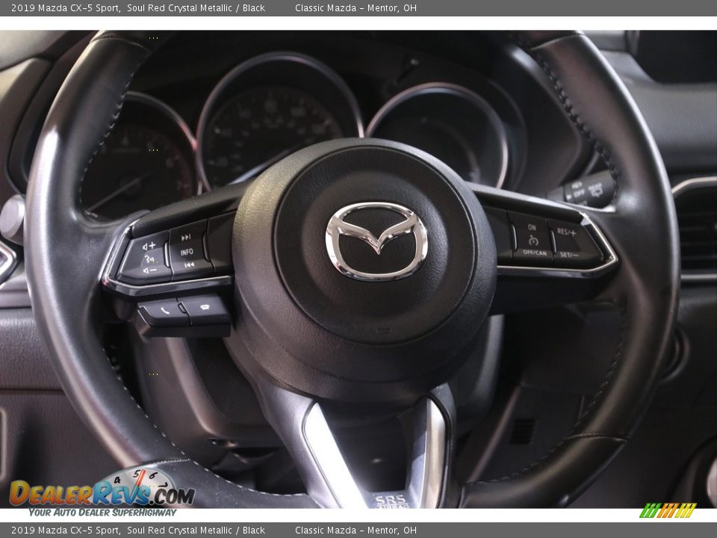Screen dimensions: 717x538
Task: Tap the RES/+ cruise resume button
Action: 567,232
